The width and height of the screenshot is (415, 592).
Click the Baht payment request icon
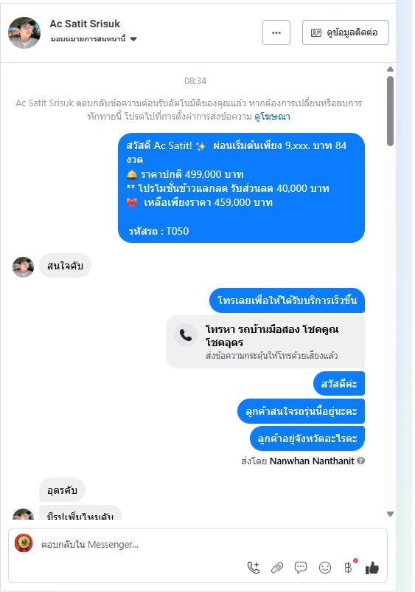tap(348, 568)
